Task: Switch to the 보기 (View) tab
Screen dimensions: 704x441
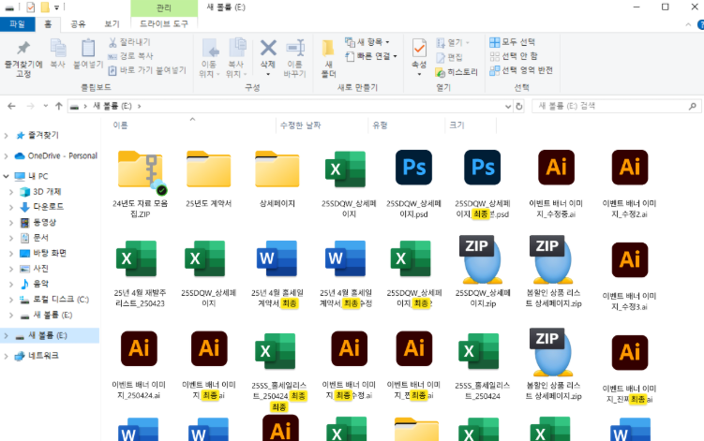Action: coord(112,24)
